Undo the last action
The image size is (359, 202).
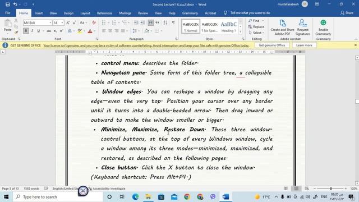tap(15, 4)
